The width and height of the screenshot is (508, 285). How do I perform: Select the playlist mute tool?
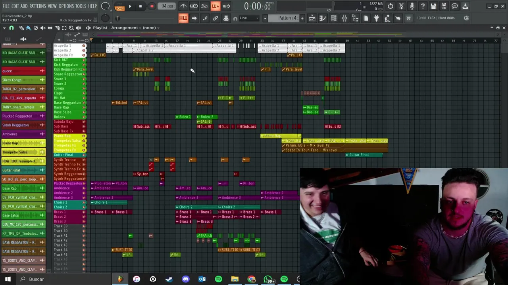[43, 28]
